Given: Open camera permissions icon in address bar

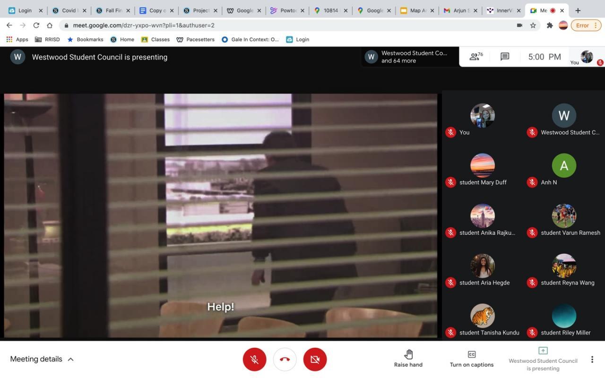Looking at the screenshot, I should point(519,26).
